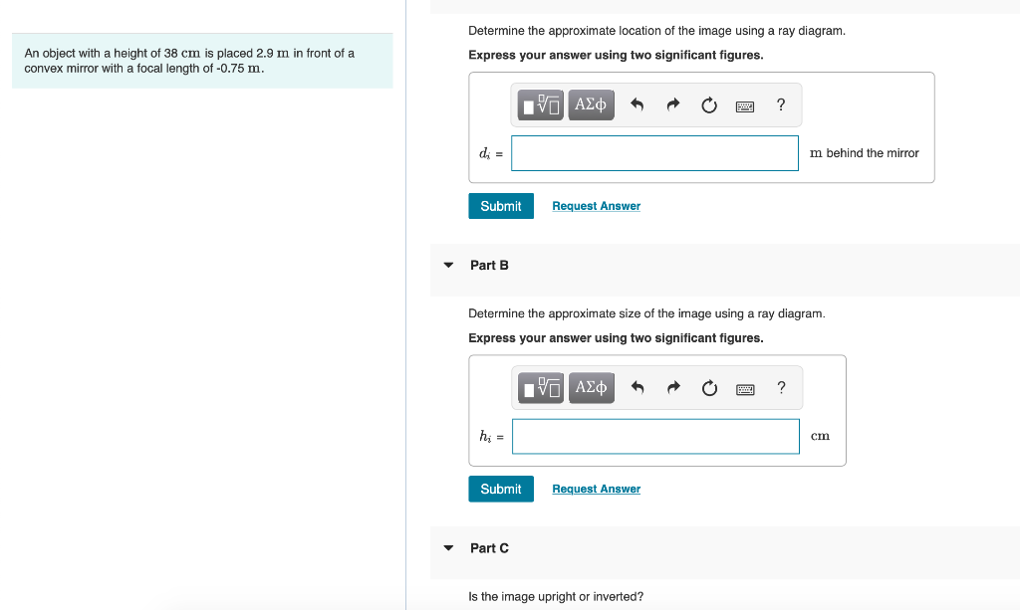The image size is (1020, 610).
Task: Submit the image distance answer
Action: coord(501,206)
